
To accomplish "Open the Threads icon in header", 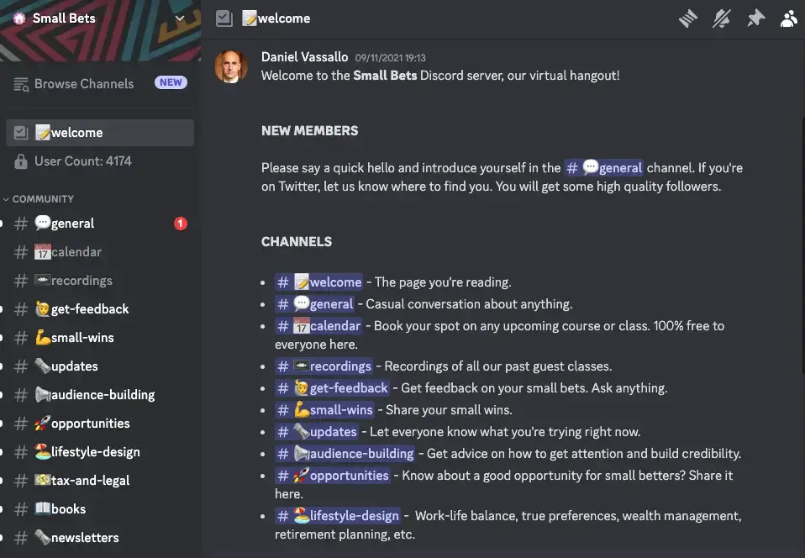I will pos(688,18).
